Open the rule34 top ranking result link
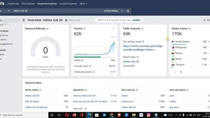 click(x=143, y=48)
